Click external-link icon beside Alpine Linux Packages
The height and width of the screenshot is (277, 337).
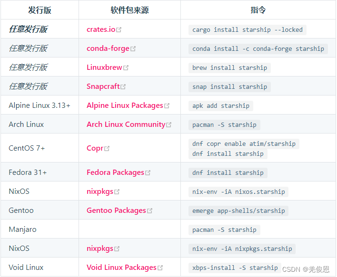167,106
